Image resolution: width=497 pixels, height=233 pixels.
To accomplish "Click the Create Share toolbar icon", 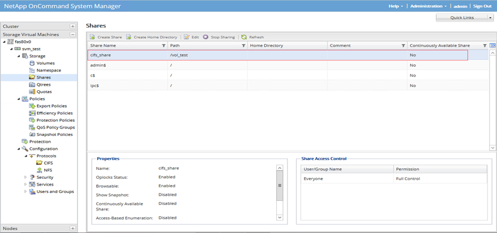I will pyautogui.click(x=92, y=37).
